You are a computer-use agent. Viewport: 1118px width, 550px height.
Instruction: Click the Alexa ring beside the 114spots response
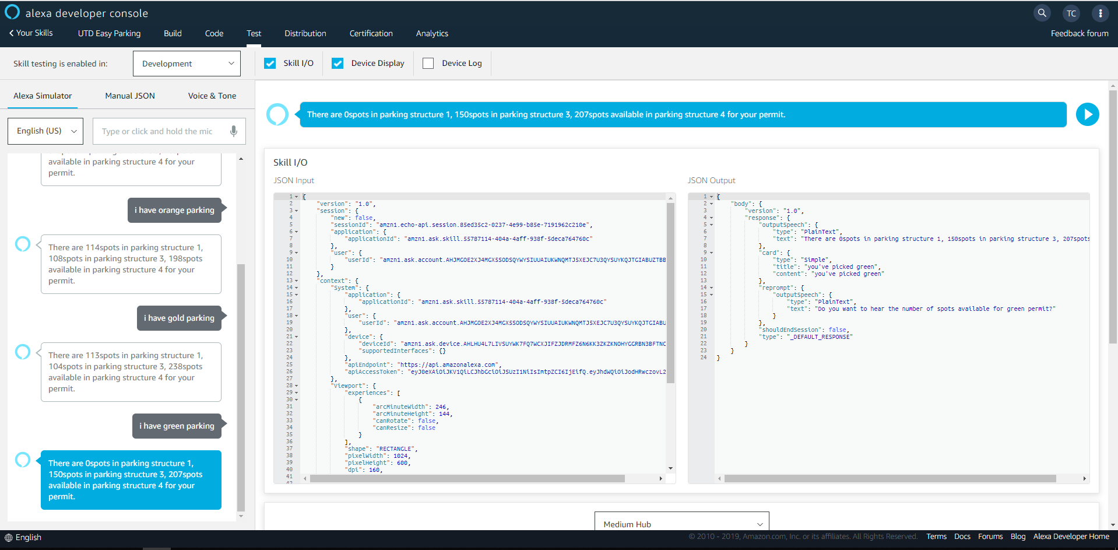click(23, 244)
